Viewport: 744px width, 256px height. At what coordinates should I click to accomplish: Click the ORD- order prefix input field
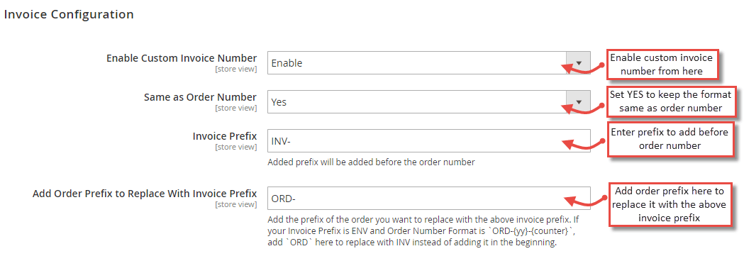429,198
